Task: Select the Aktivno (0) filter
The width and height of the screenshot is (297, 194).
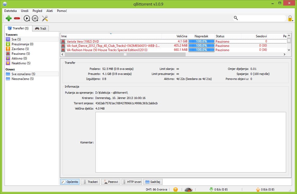Action: point(32,58)
